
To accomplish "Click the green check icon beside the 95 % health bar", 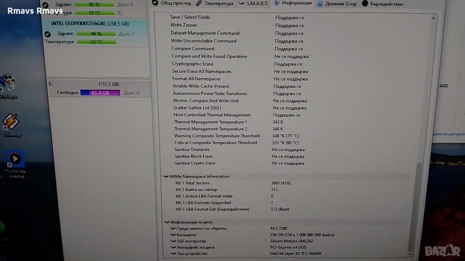I will pos(45,5).
